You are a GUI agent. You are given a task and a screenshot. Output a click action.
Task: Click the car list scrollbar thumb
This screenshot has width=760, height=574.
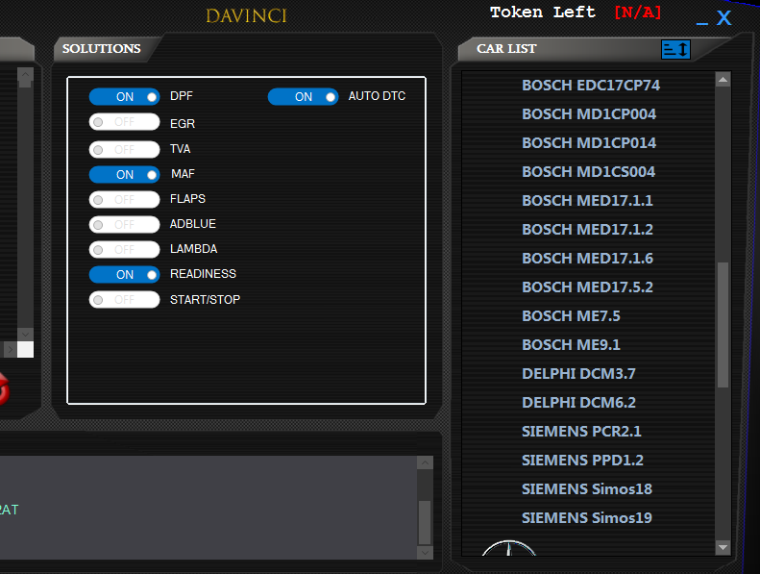click(723, 325)
